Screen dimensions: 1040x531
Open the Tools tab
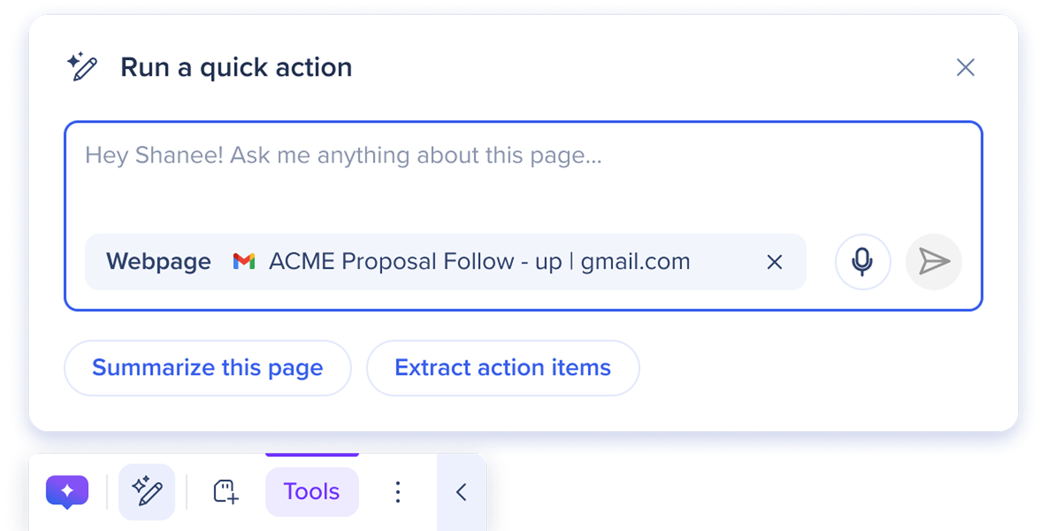pyautogui.click(x=312, y=492)
